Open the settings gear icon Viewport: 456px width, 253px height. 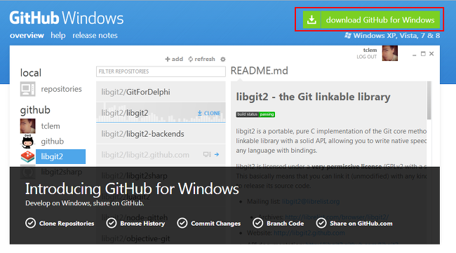(x=223, y=60)
